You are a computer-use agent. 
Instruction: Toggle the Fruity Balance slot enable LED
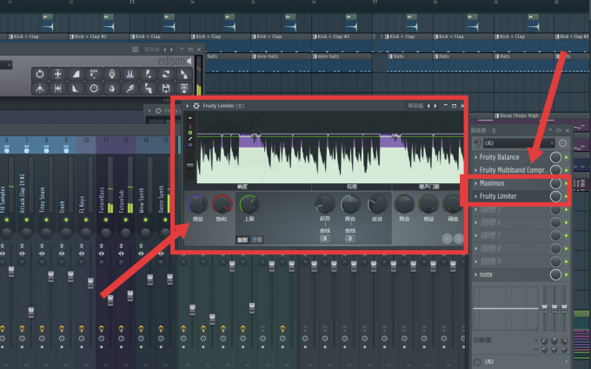tap(566, 157)
